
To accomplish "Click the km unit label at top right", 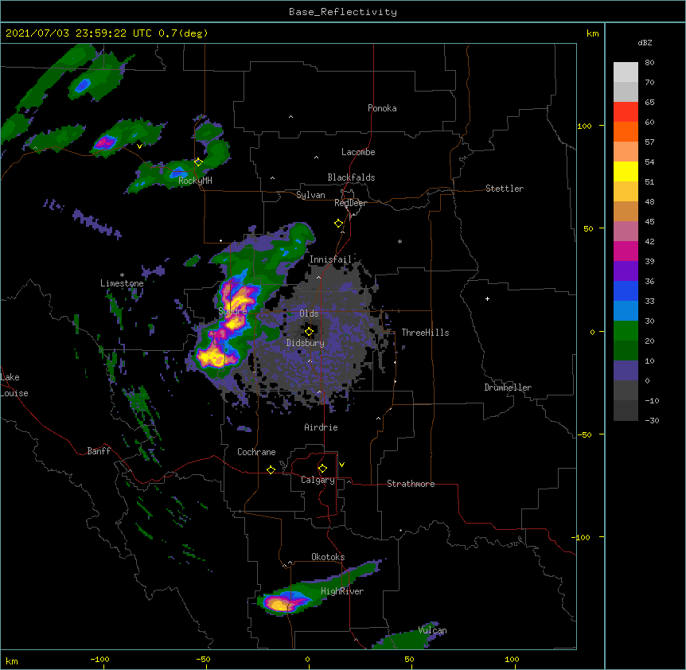I will (593, 33).
